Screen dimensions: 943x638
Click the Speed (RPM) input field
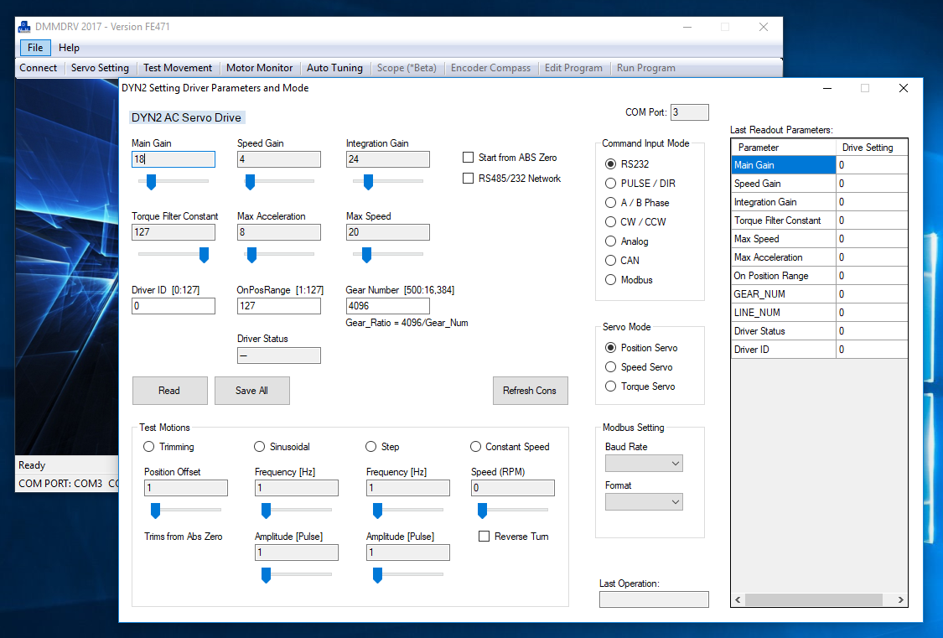[513, 488]
